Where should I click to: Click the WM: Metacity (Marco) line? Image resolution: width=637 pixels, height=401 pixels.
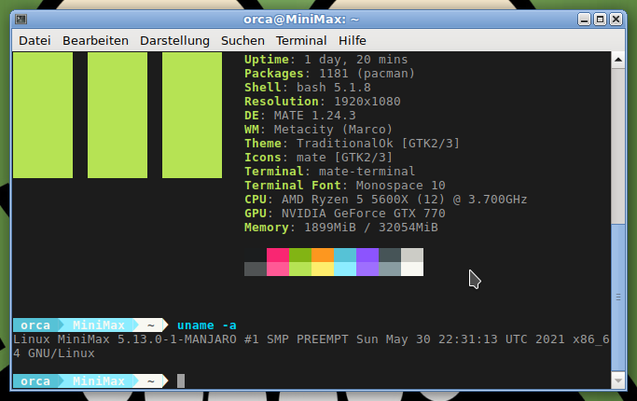(319, 130)
